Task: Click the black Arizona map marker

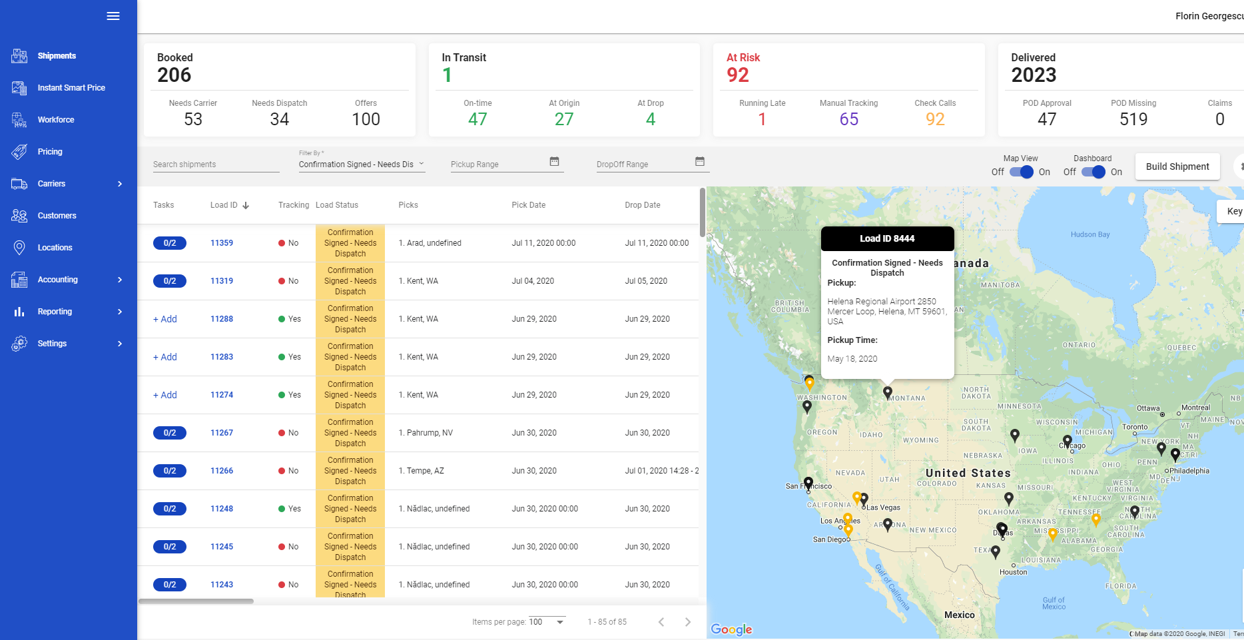Action: click(888, 525)
